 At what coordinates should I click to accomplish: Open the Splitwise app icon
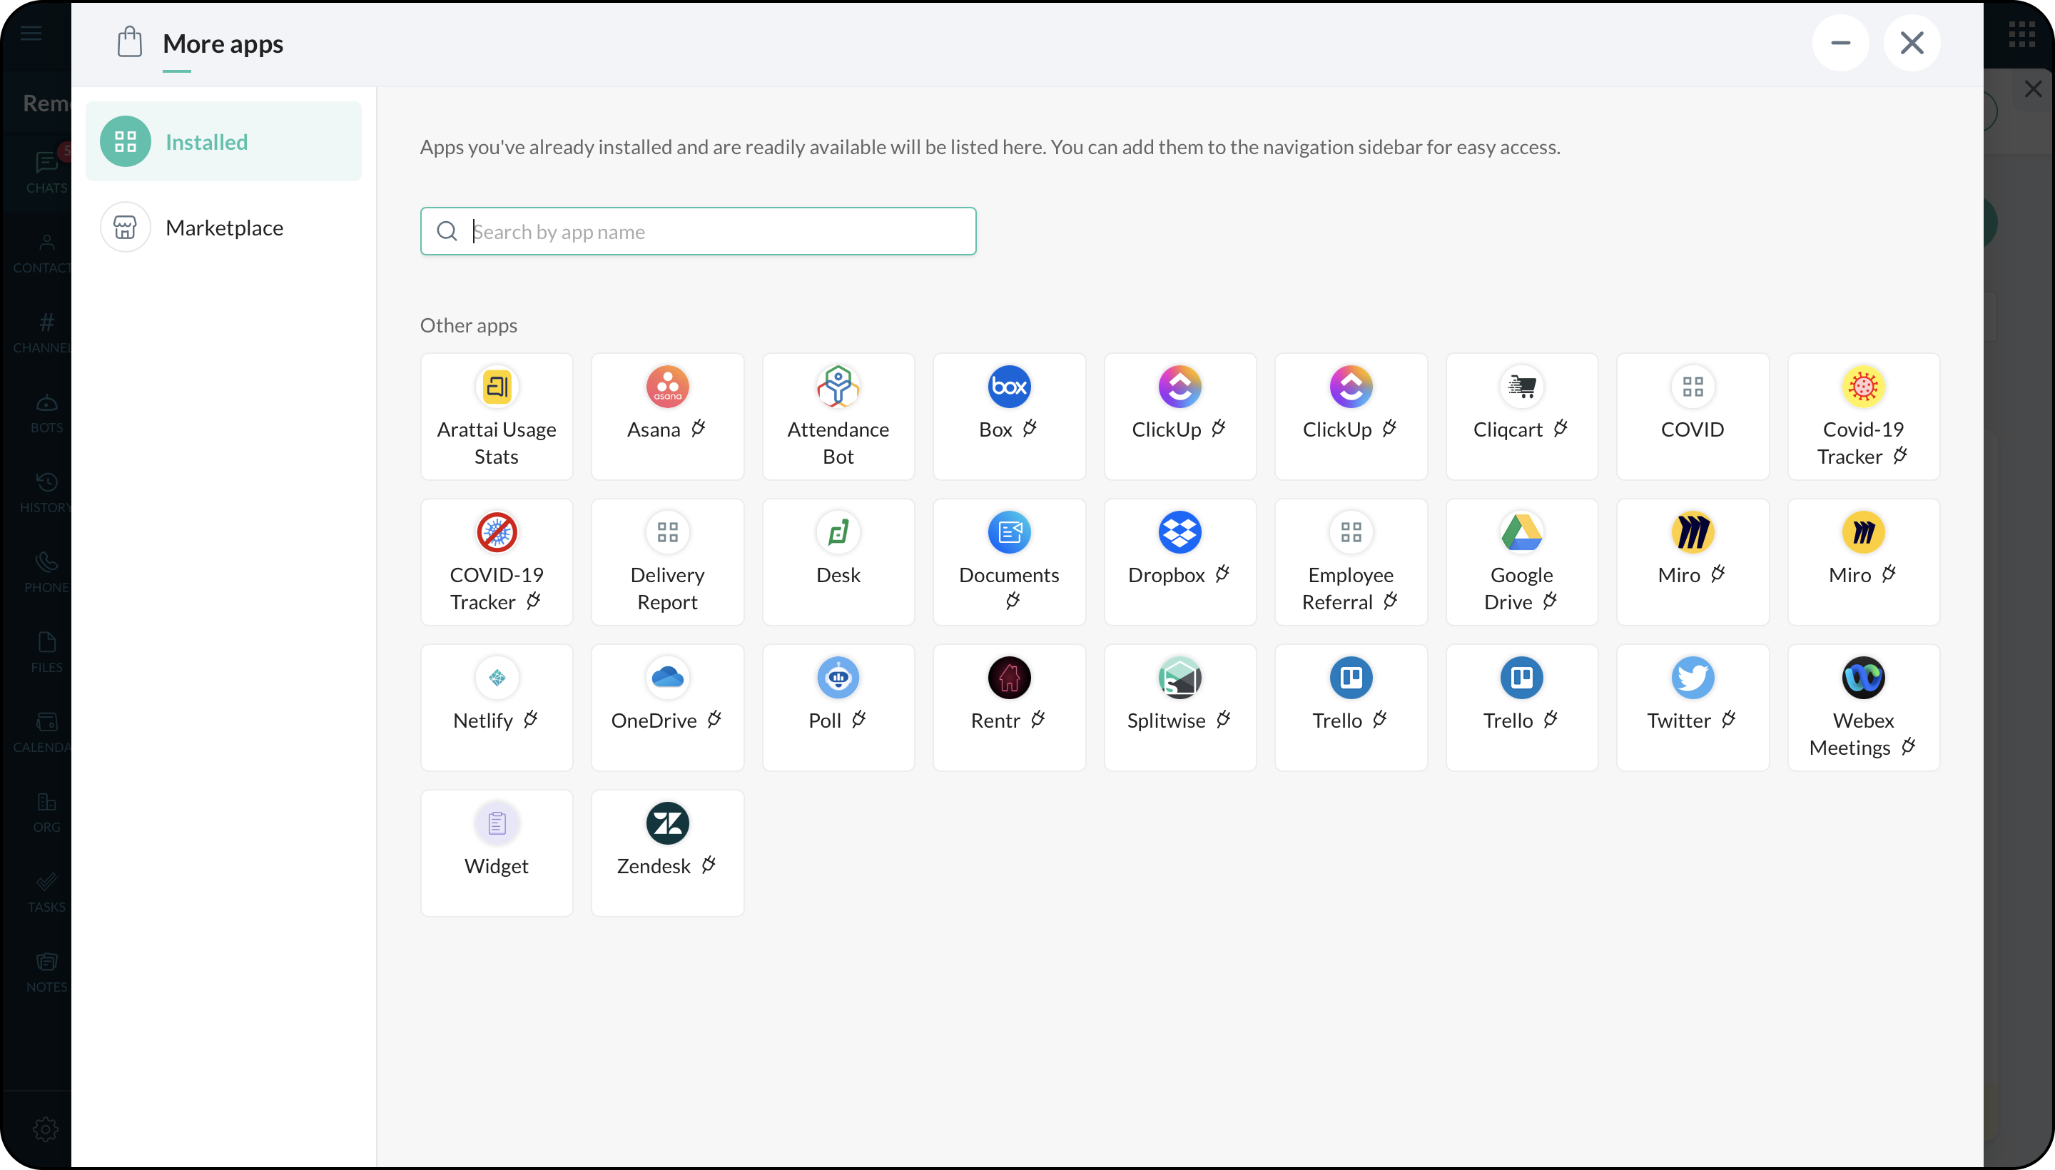coord(1179,678)
